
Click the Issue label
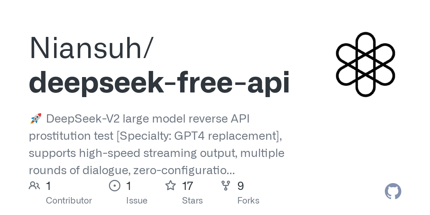pyautogui.click(x=137, y=201)
